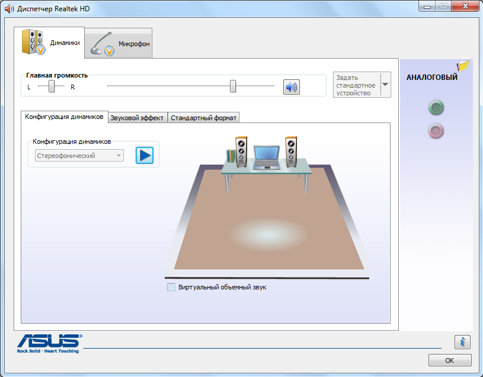Click the balance L/R slider thumb

pos(52,86)
